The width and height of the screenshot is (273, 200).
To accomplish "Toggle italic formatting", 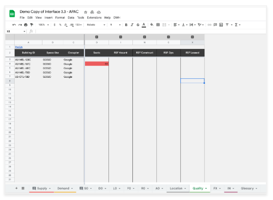I will pos(132,25).
